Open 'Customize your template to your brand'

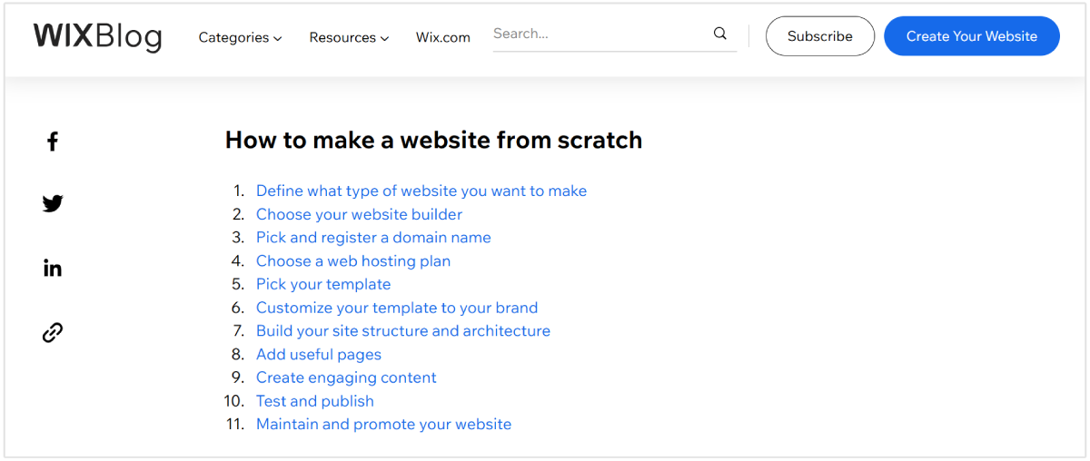pyautogui.click(x=397, y=308)
